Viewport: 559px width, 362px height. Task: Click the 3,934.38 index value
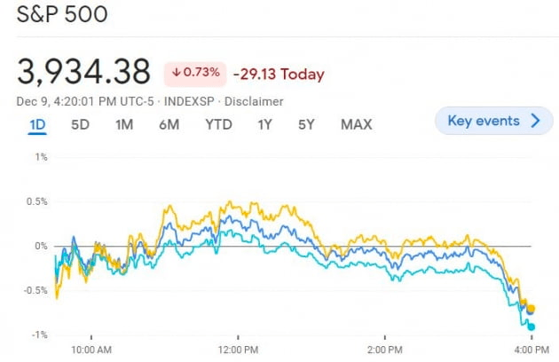(83, 73)
